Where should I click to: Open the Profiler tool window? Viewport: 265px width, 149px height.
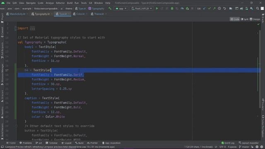(92, 143)
